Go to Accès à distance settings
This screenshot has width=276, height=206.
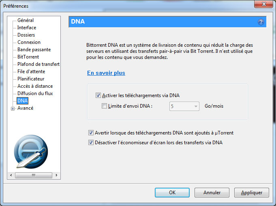(35, 86)
